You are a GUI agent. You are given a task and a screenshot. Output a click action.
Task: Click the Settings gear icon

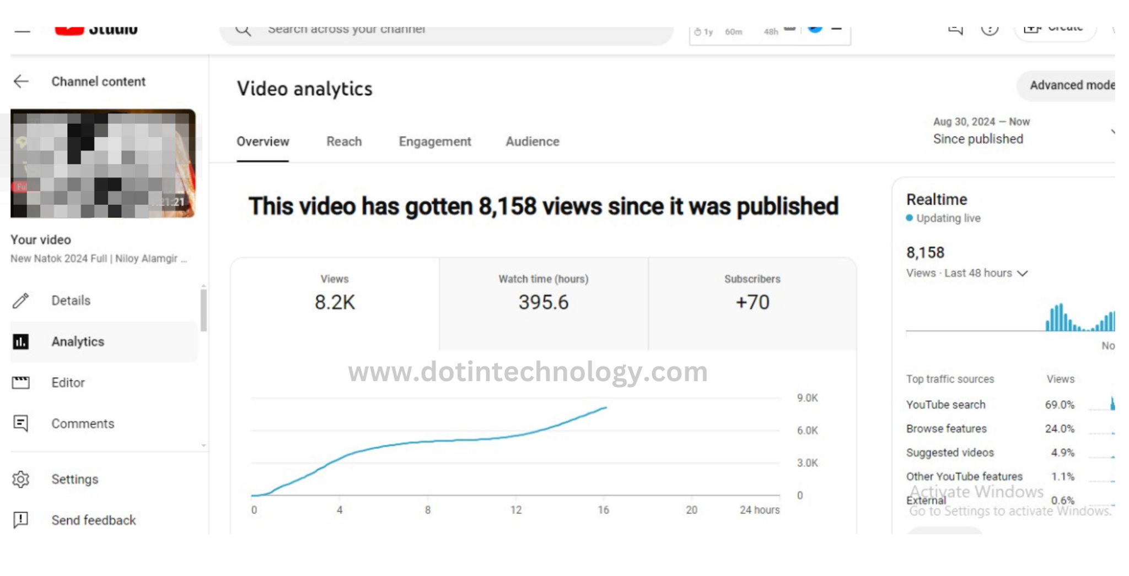point(21,479)
